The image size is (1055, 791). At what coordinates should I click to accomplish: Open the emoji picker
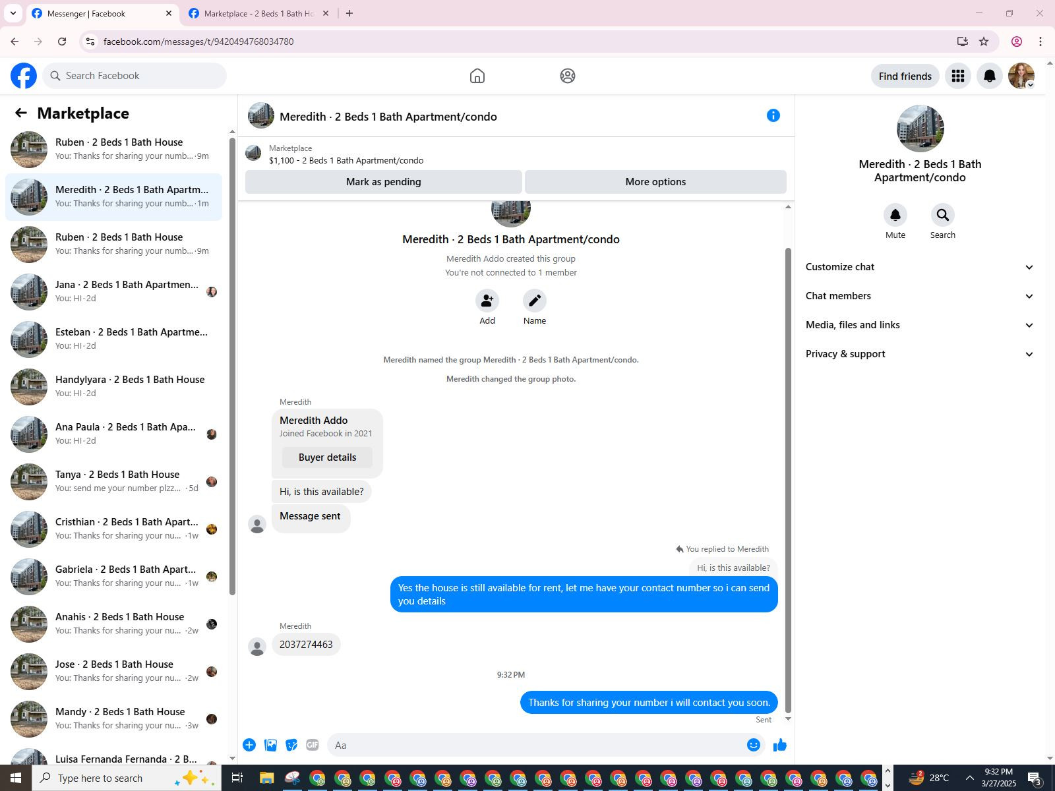pos(754,745)
